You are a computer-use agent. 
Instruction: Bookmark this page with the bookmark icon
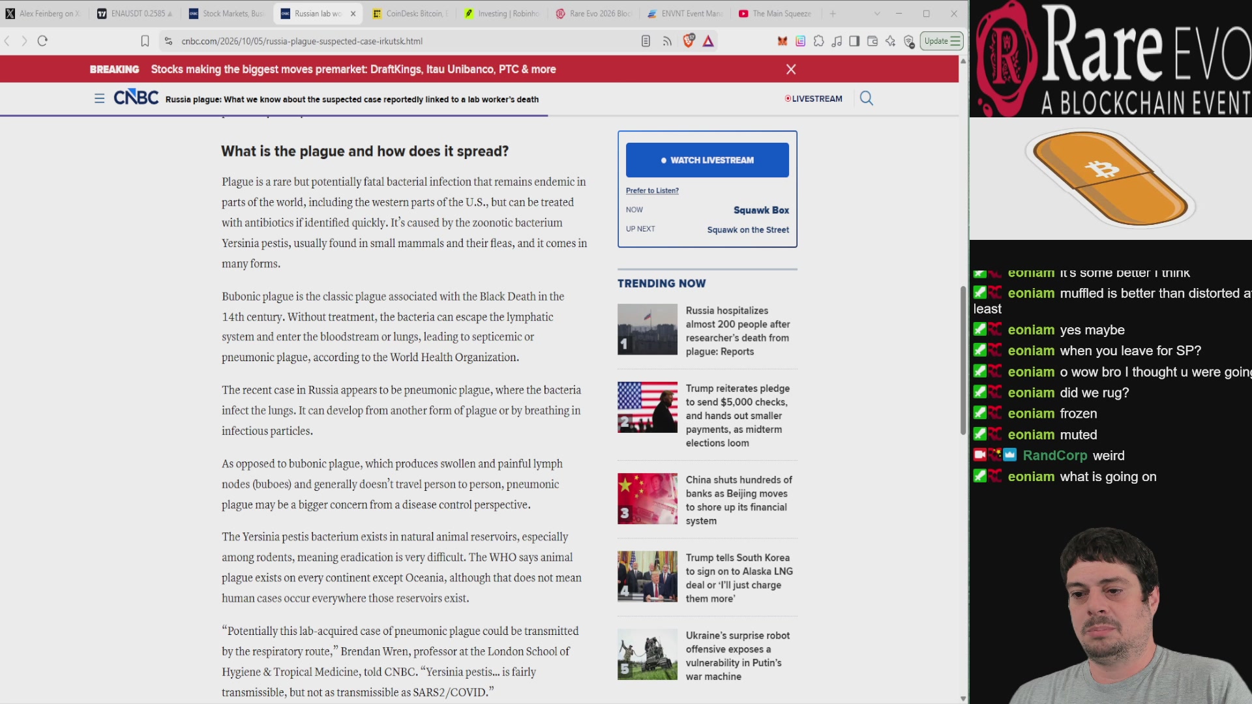click(x=145, y=41)
